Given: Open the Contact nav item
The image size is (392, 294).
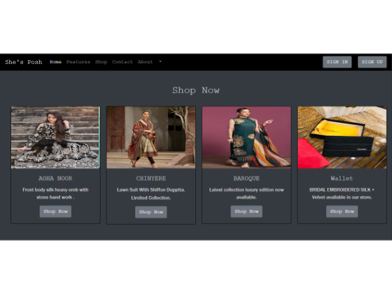Looking at the screenshot, I should click(x=122, y=62).
